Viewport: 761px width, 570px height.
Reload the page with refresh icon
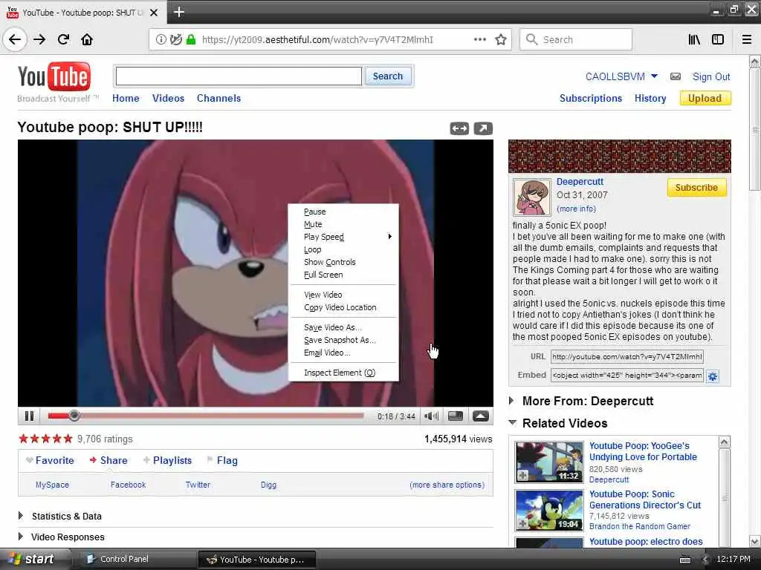[64, 39]
